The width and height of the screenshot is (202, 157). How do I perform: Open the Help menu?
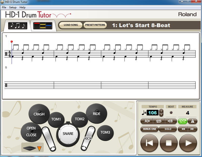[x=22, y=7]
